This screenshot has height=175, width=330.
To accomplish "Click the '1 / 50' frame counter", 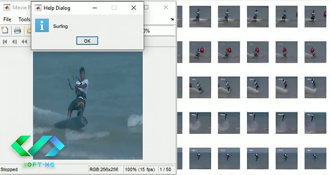I will (165, 169).
